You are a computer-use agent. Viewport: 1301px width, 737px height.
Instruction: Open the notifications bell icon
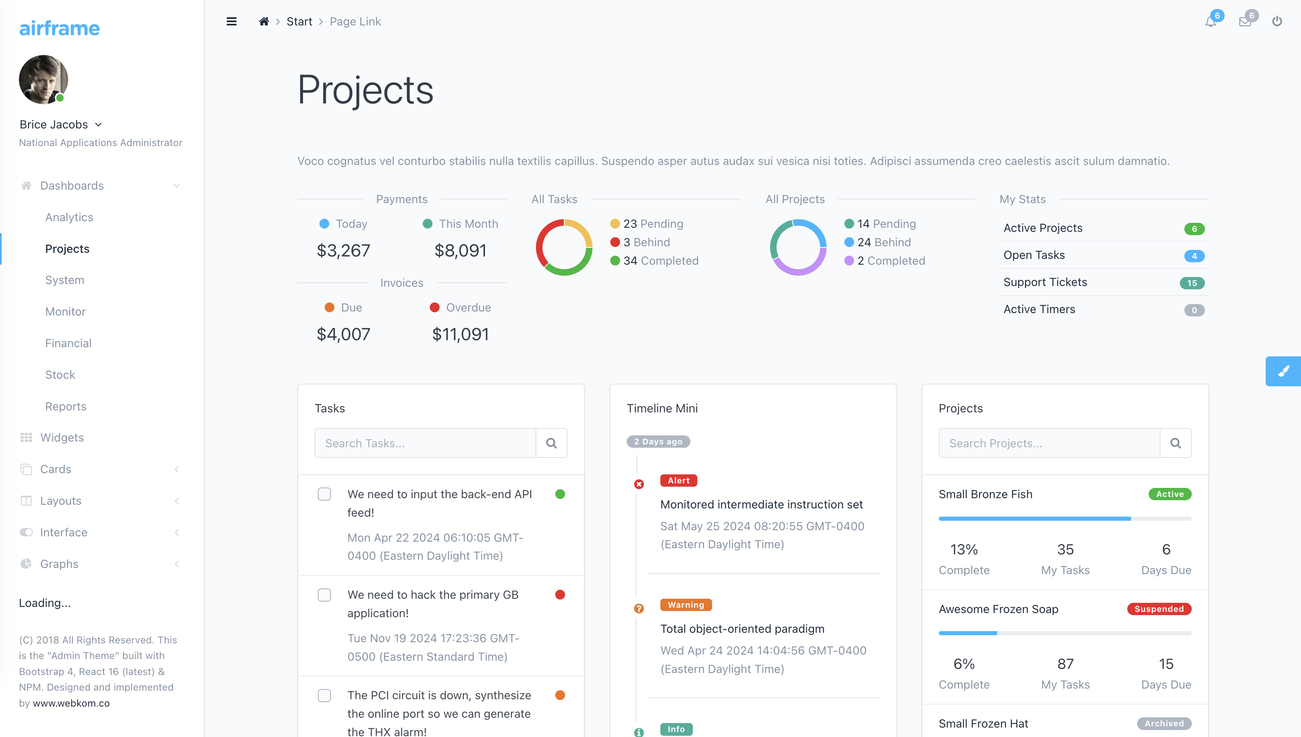1210,22
